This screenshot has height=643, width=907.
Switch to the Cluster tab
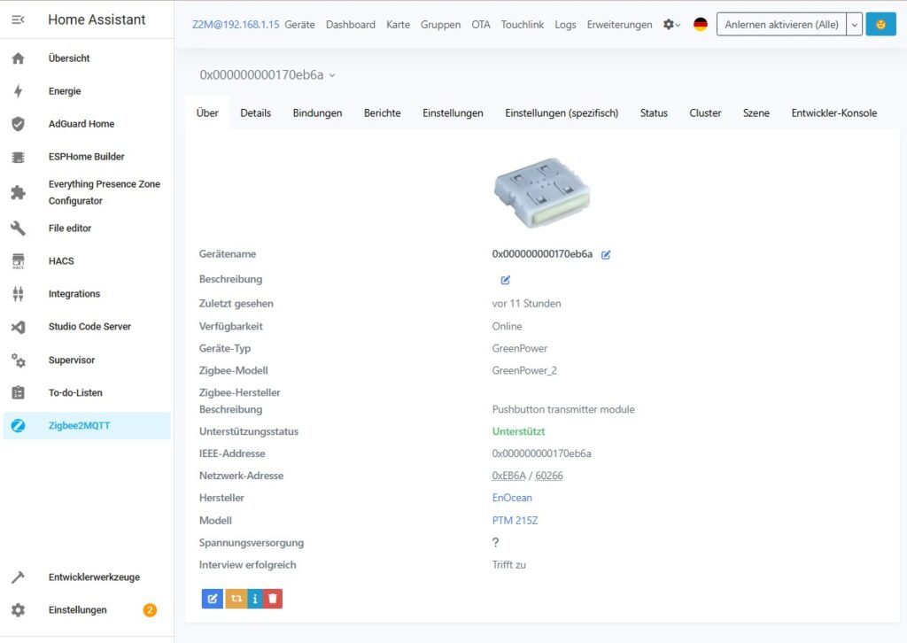705,113
